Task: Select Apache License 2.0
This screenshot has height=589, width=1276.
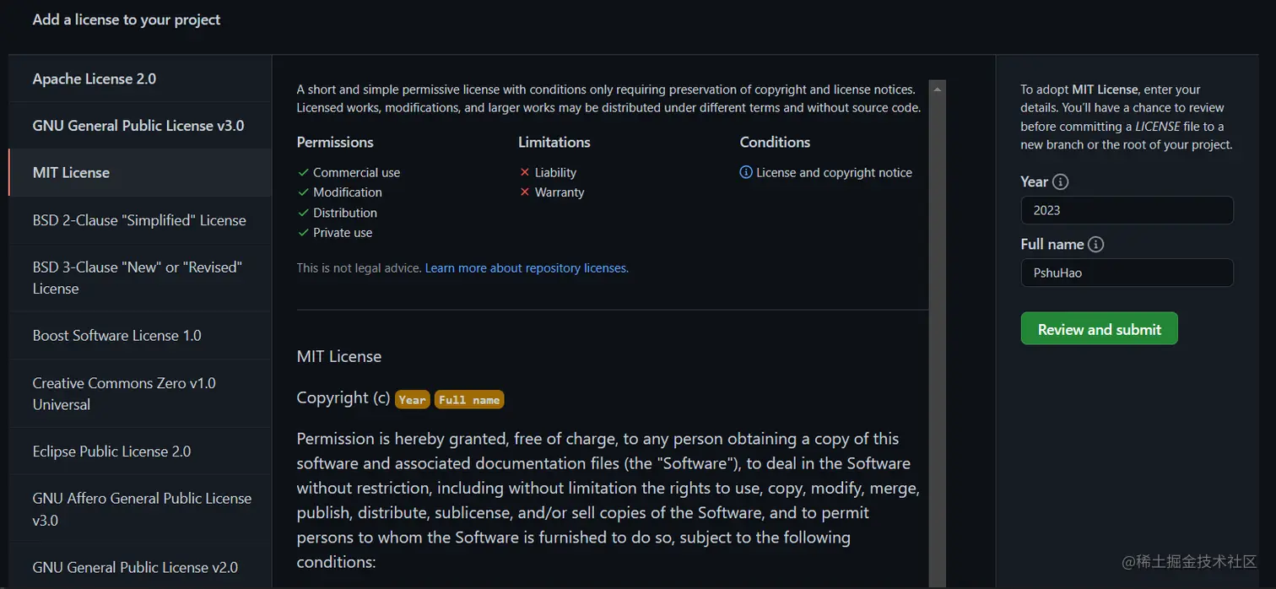Action: tap(95, 79)
